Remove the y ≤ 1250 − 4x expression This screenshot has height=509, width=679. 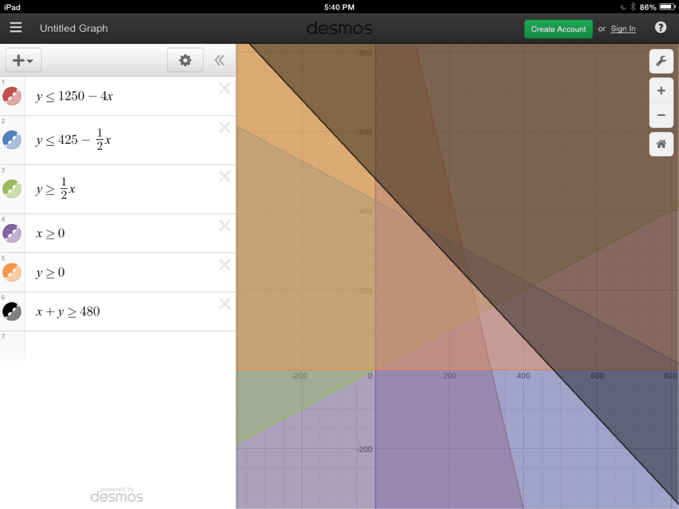(x=225, y=89)
